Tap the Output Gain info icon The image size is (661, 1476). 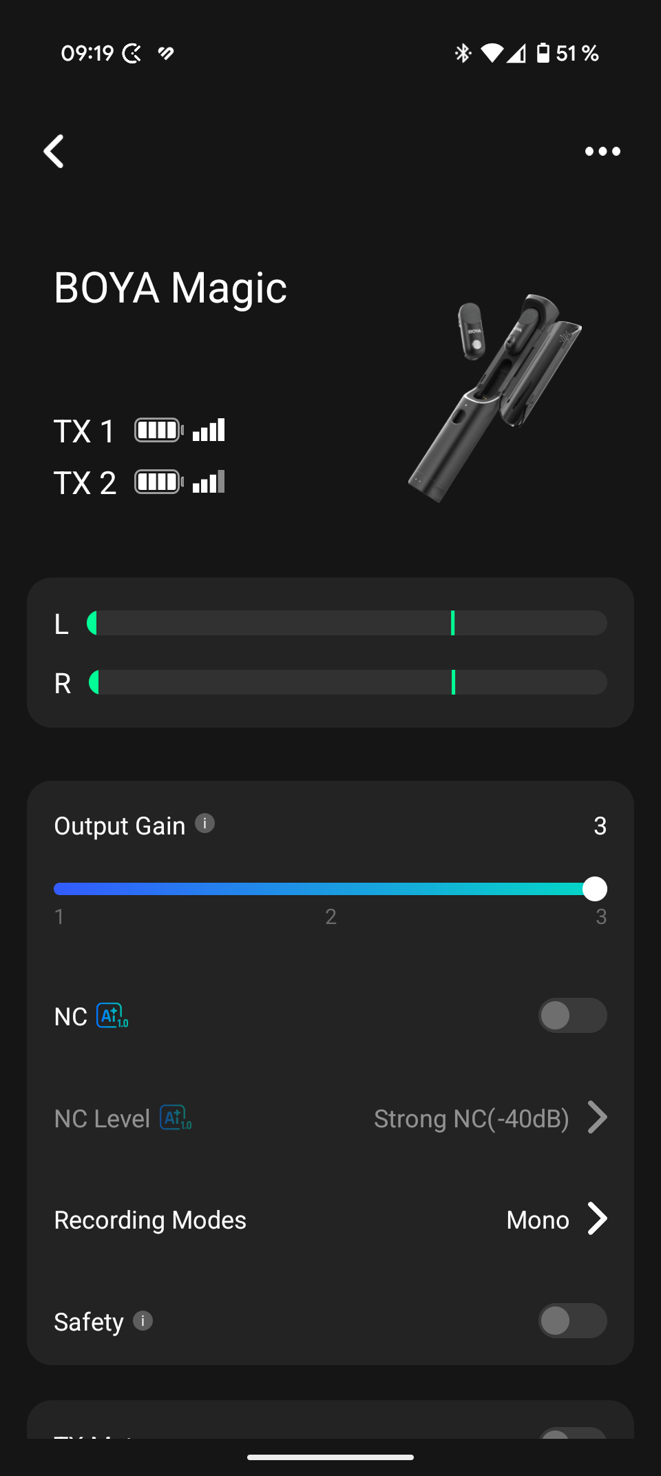[x=204, y=823]
